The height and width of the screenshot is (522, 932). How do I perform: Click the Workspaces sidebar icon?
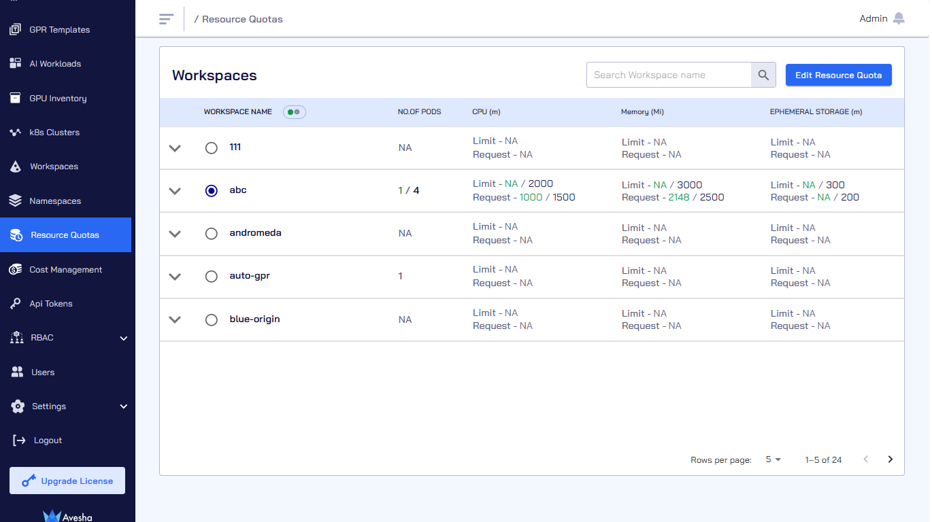15,167
